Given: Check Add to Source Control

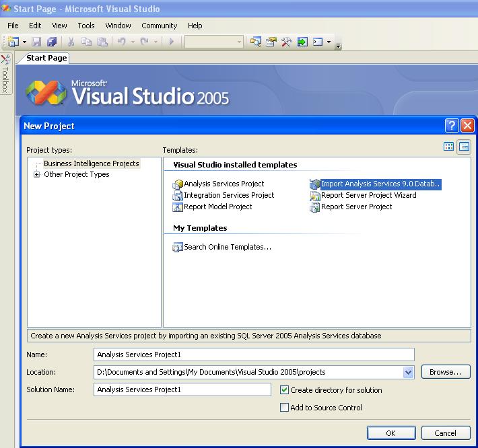Looking at the screenshot, I should pos(284,408).
